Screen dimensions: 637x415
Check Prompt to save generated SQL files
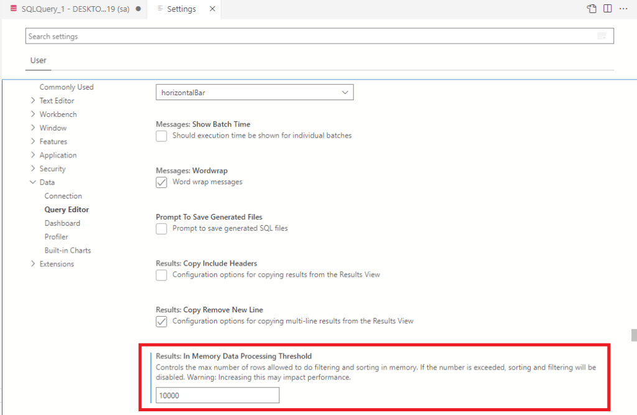(161, 228)
